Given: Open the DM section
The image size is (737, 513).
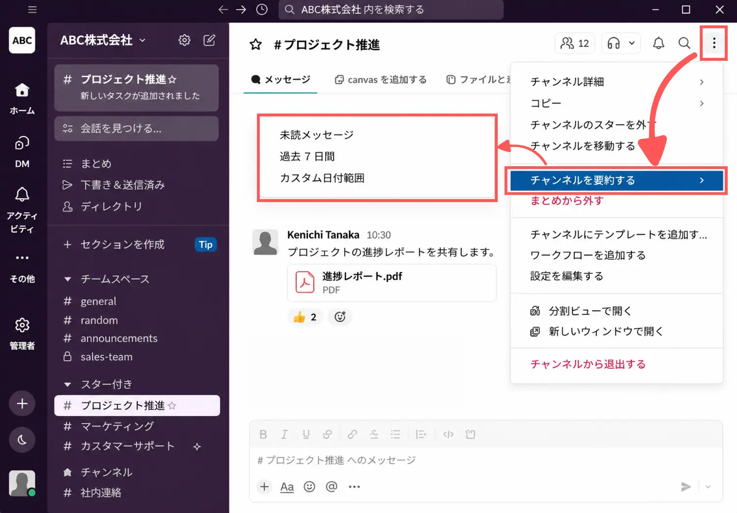Looking at the screenshot, I should coord(22,152).
